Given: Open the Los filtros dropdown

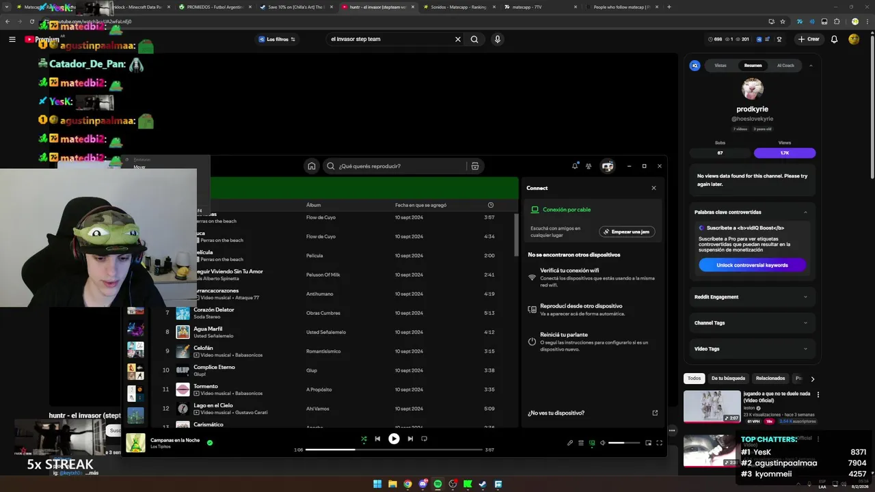Looking at the screenshot, I should pos(277,39).
